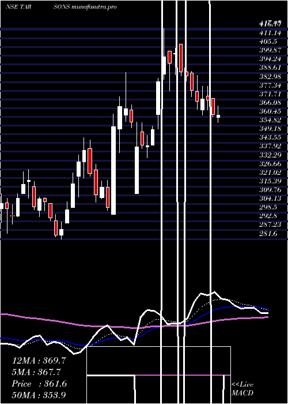Click the 50MA : 353.9 value
The image size is (288, 404).
pyautogui.click(x=39, y=395)
